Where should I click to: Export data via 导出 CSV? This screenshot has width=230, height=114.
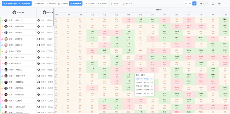tap(116, 3)
